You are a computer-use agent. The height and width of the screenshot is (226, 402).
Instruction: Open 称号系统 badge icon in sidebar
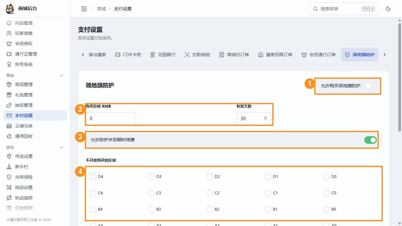point(9,64)
